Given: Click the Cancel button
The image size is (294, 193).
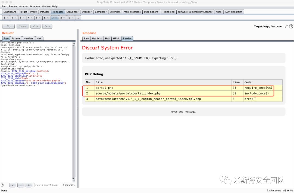Looking at the screenshot, I should (23, 27).
